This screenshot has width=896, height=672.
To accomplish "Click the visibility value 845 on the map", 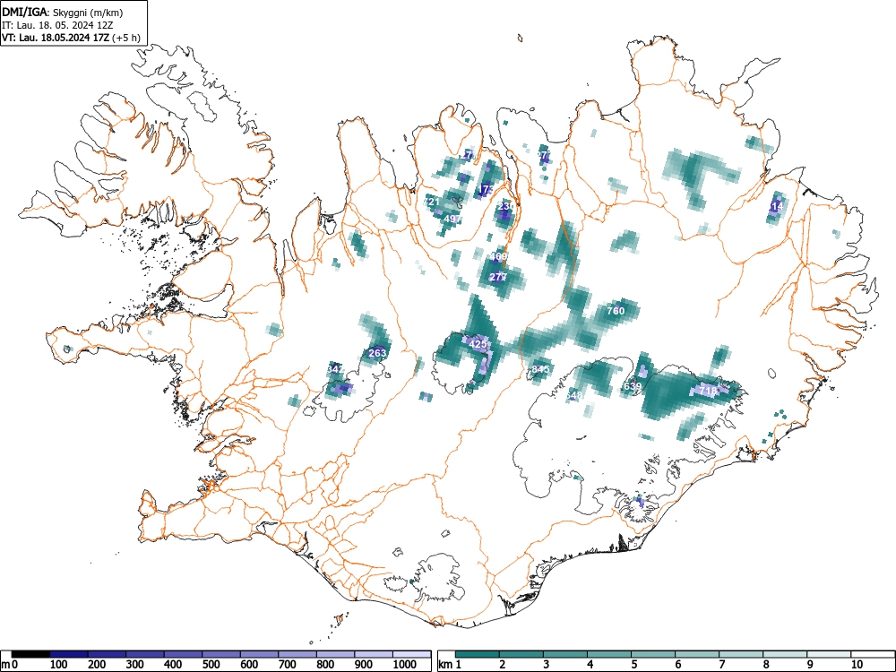I will click(x=540, y=369).
